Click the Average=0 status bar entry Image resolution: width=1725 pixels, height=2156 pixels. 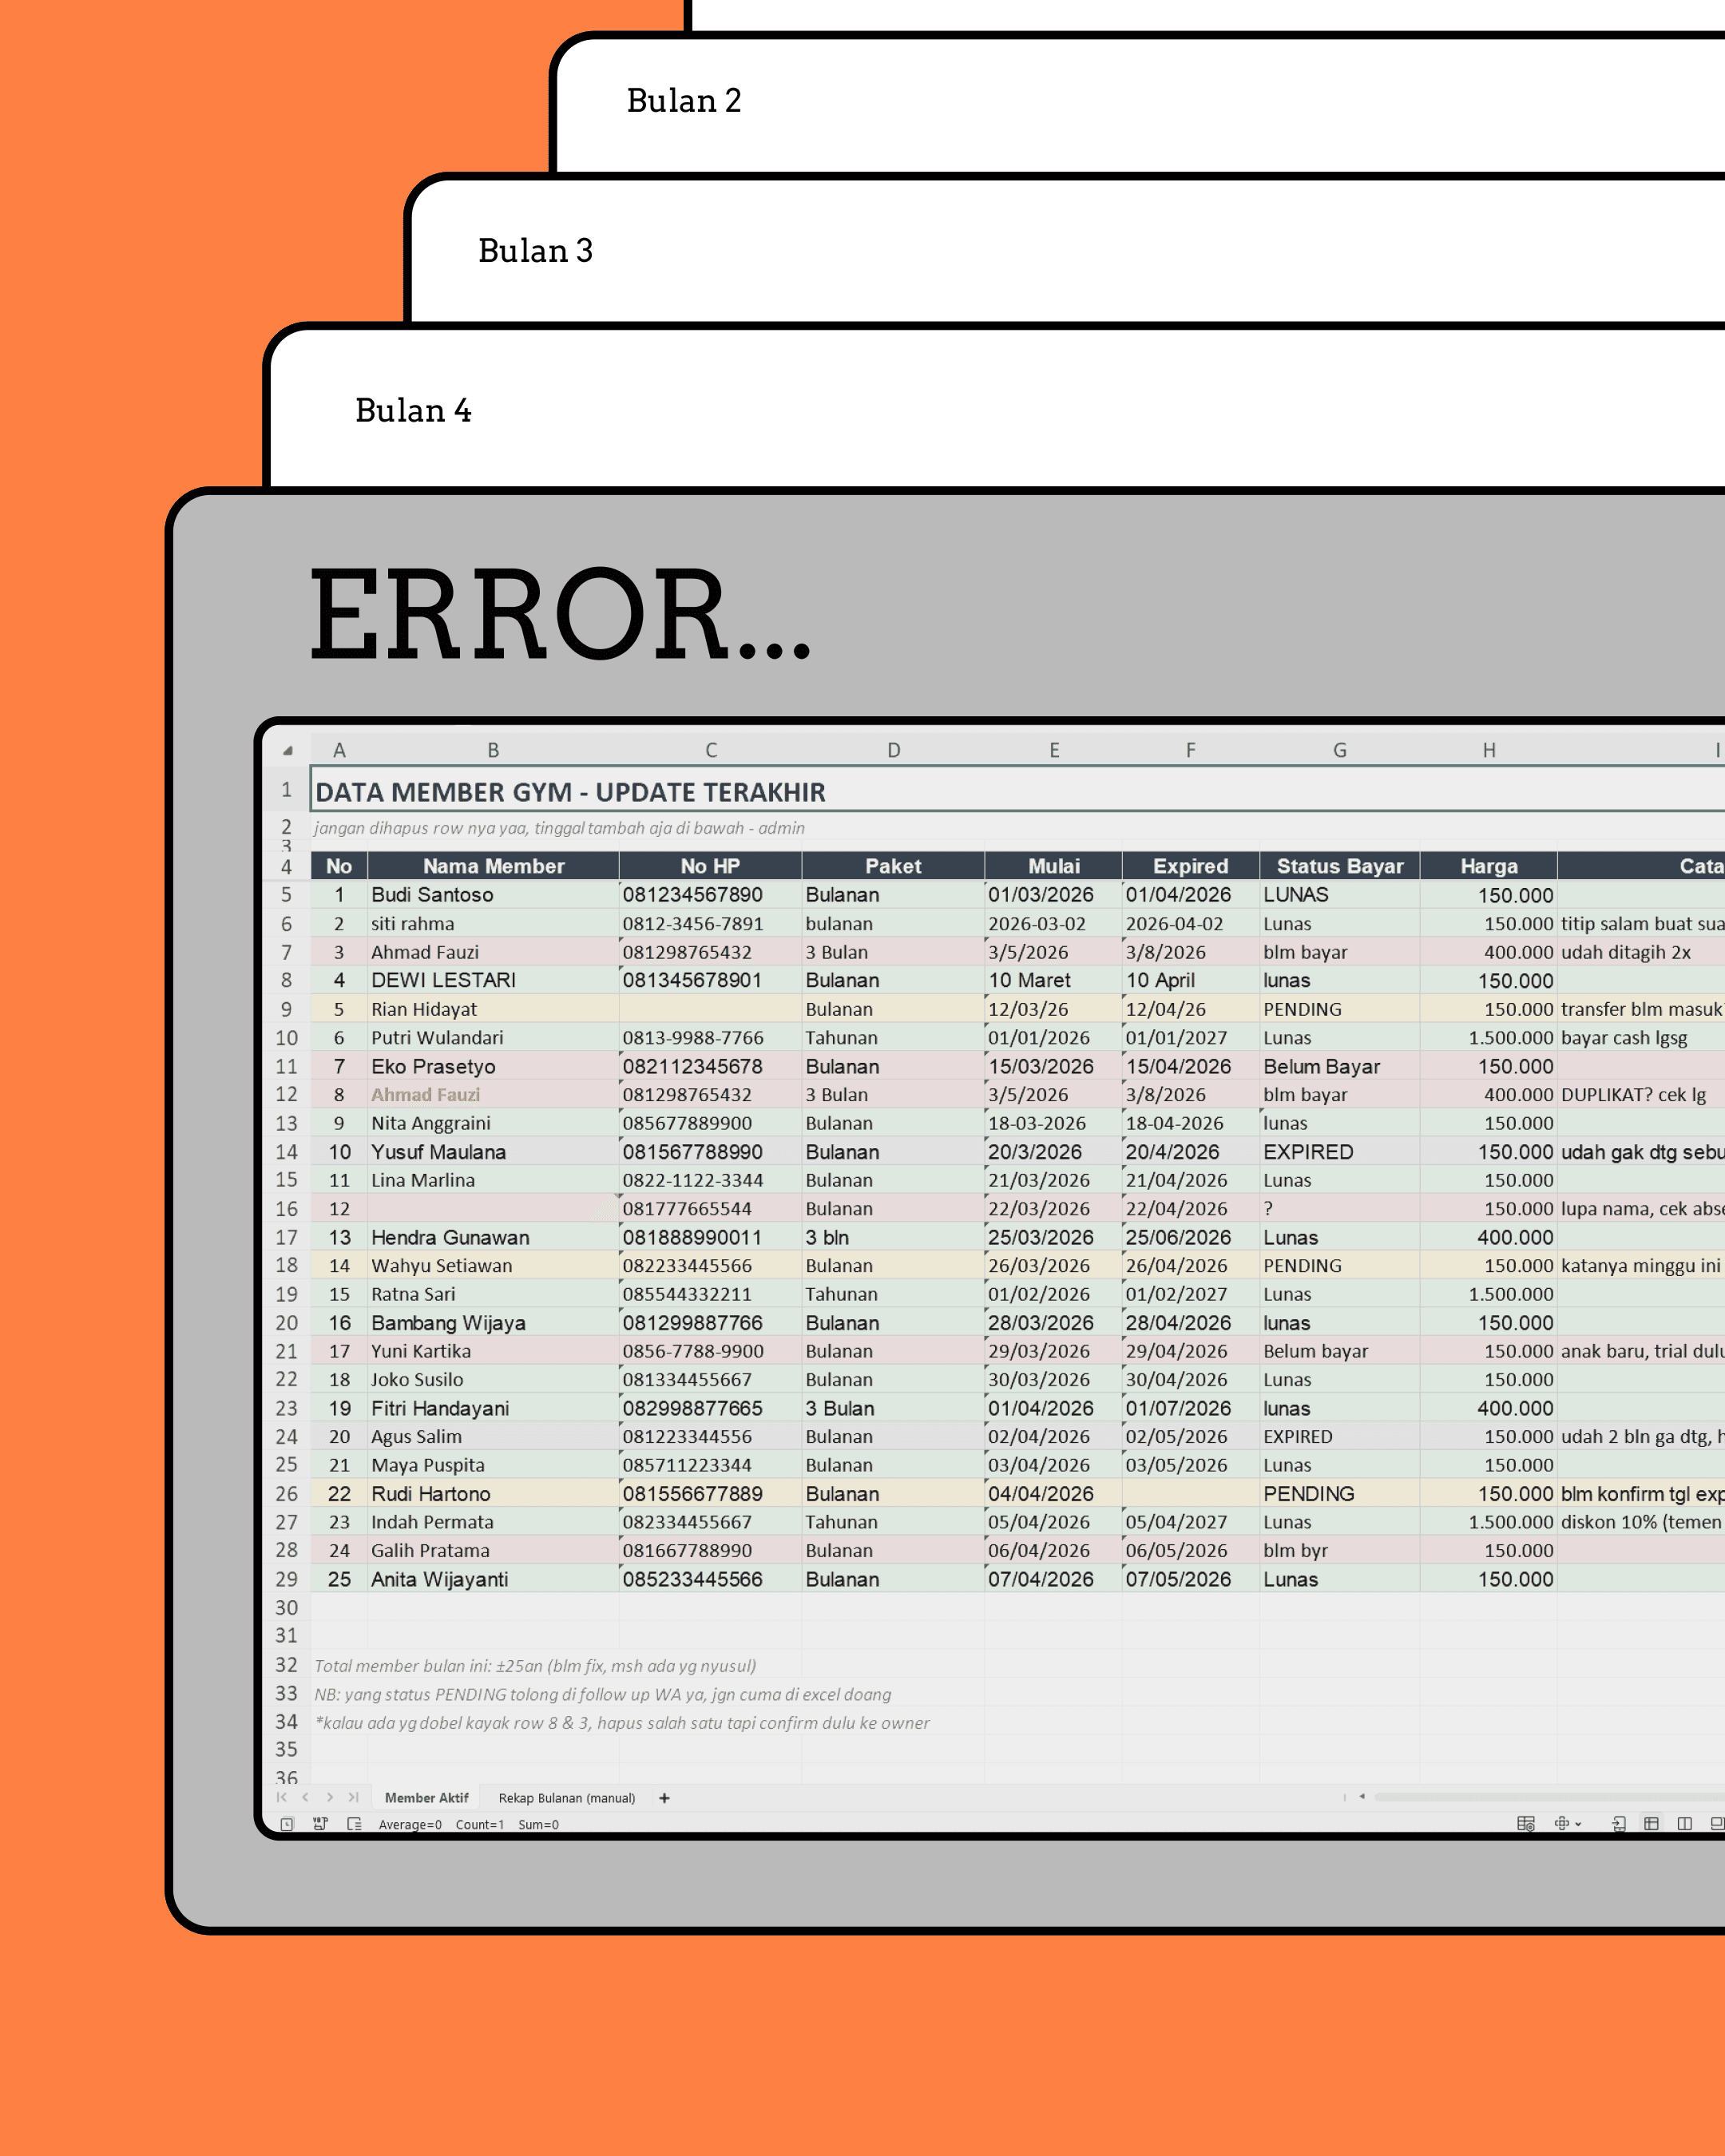[x=410, y=1825]
